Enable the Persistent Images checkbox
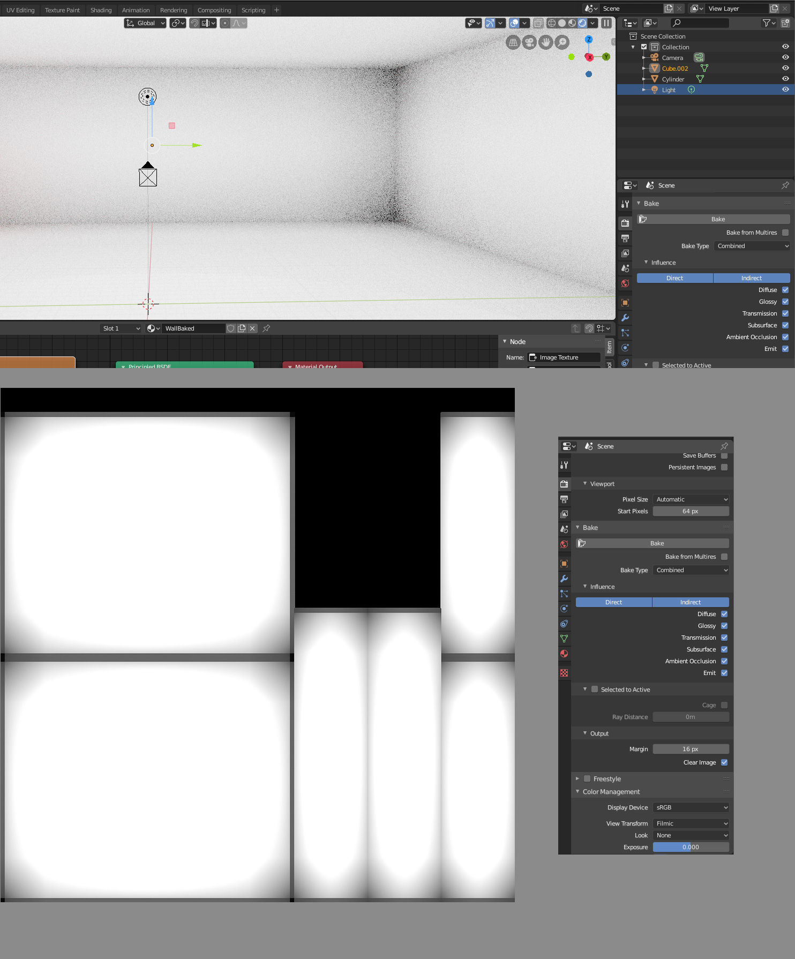This screenshot has height=959, width=795. tap(724, 467)
